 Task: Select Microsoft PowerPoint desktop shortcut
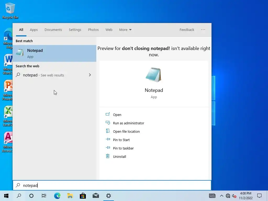pos(7,91)
